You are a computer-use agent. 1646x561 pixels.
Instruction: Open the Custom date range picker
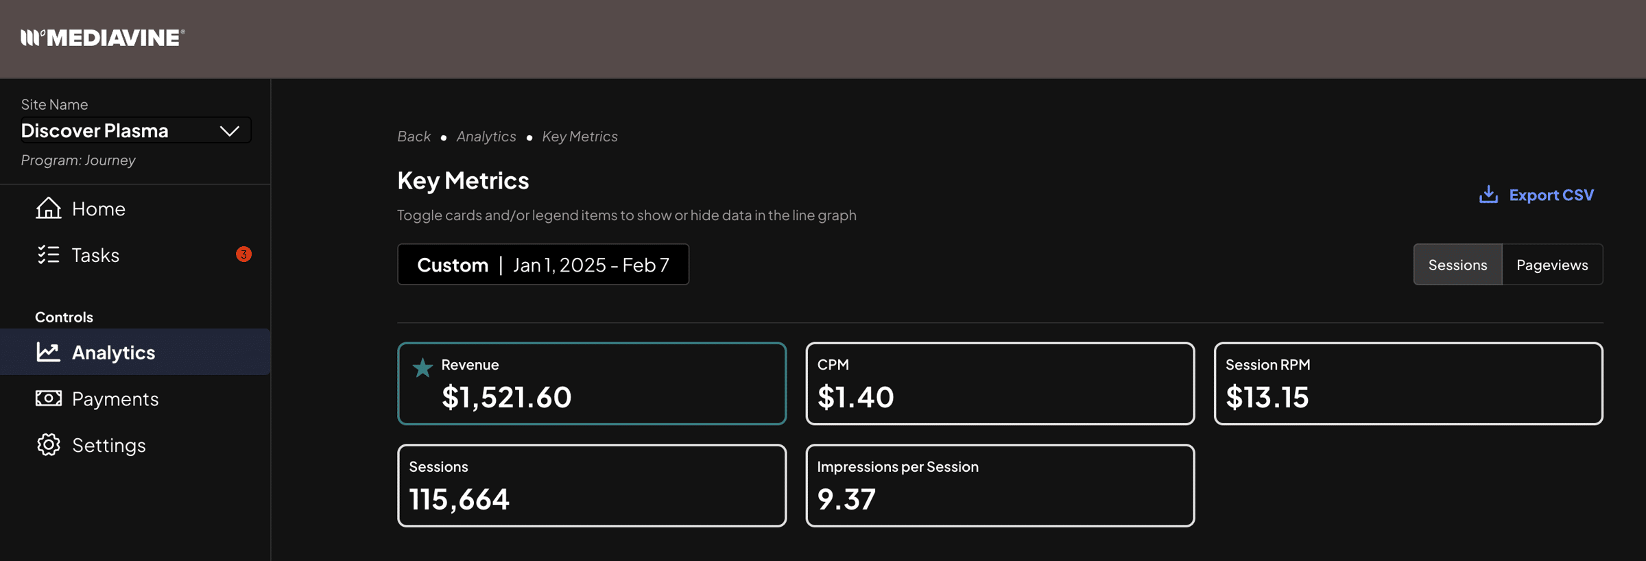coord(542,265)
